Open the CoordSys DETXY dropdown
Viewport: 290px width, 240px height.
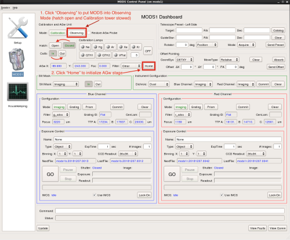(x=184, y=60)
